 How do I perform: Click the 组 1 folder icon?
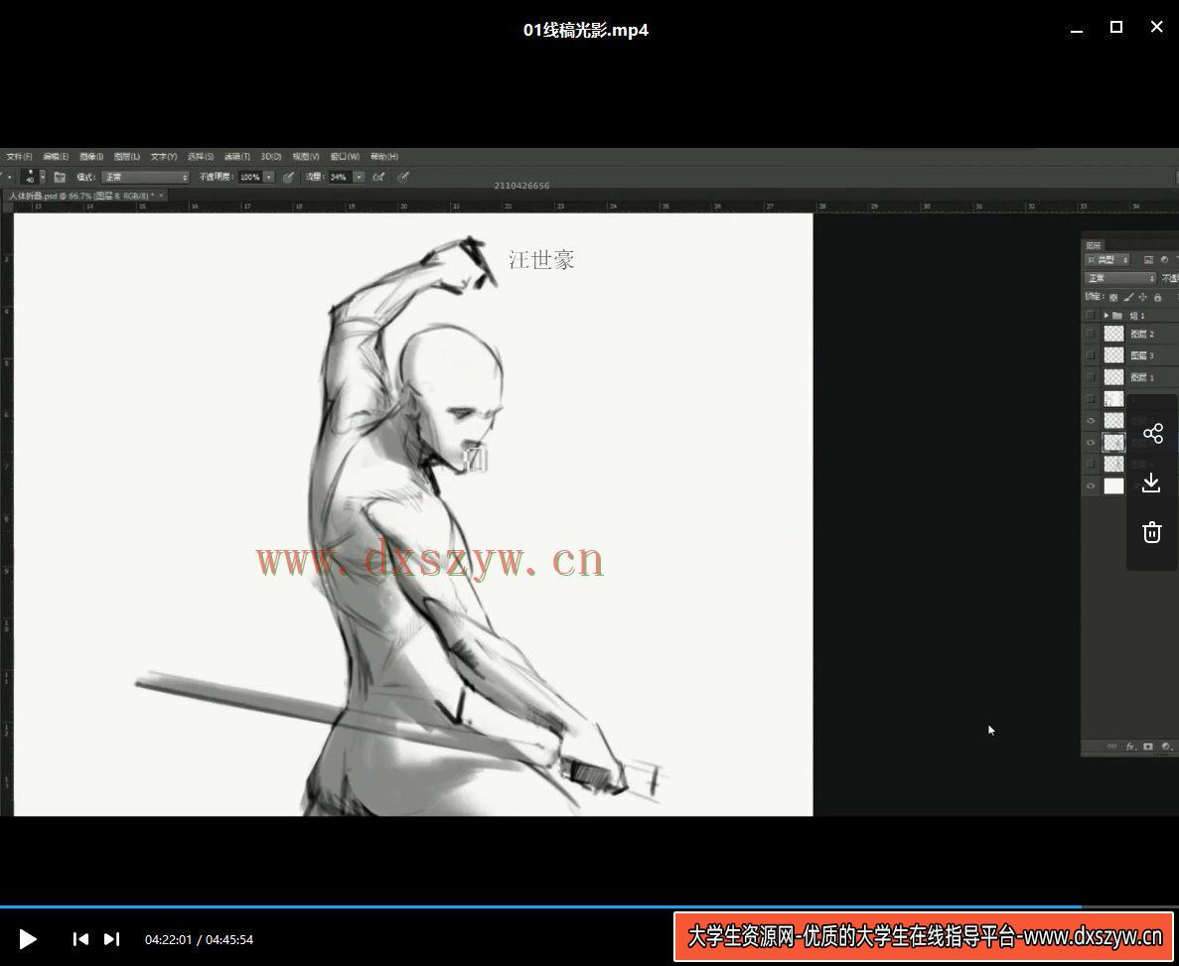(x=1117, y=315)
